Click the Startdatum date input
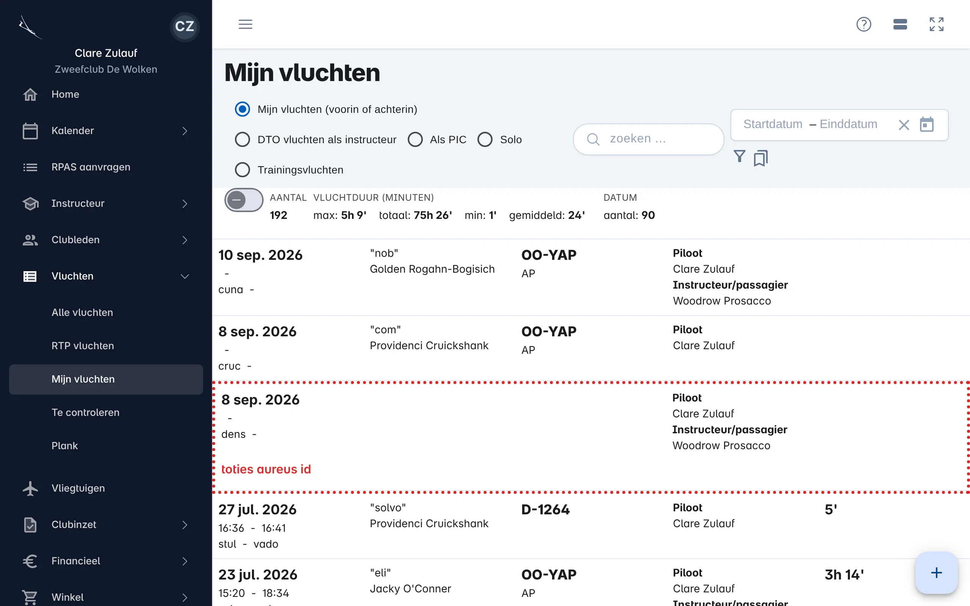The height and width of the screenshot is (606, 970). pyautogui.click(x=773, y=124)
